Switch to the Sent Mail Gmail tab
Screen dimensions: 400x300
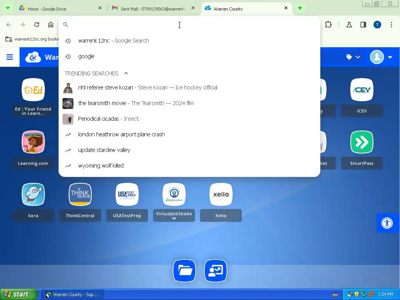(153, 9)
